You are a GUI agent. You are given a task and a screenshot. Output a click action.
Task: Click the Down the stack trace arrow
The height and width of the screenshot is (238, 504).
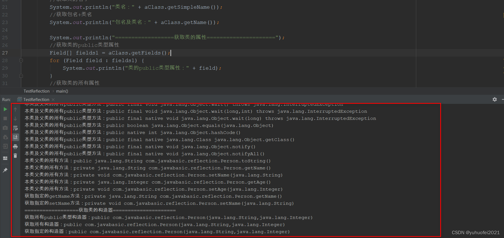coord(15,119)
